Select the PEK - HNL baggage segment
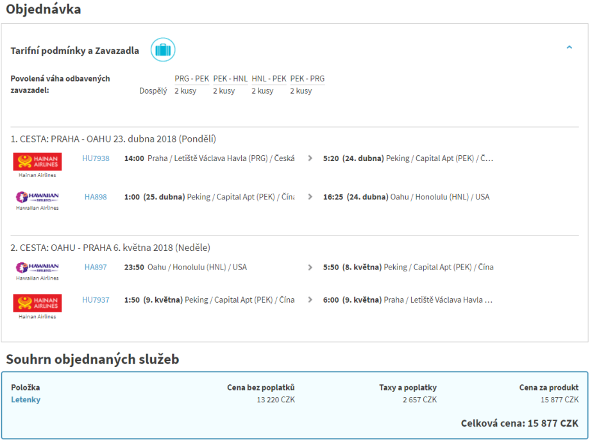This screenshot has width=590, height=442. pyautogui.click(x=230, y=79)
